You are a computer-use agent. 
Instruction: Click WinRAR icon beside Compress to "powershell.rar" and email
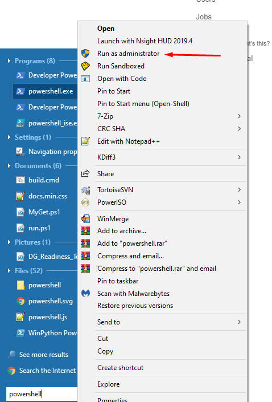tap(85, 269)
